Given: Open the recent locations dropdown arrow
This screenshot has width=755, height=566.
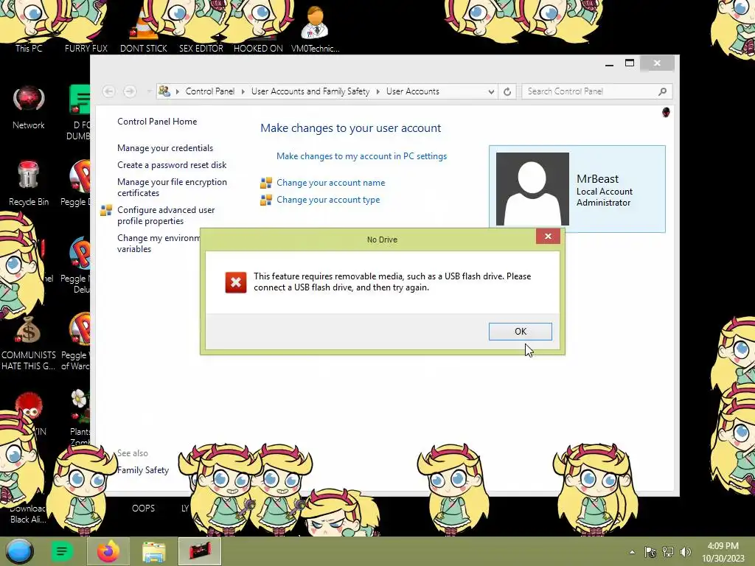Looking at the screenshot, I should pyautogui.click(x=149, y=91).
